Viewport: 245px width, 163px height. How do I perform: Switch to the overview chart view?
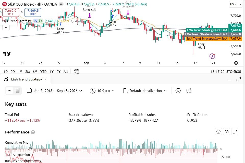pos(10,91)
